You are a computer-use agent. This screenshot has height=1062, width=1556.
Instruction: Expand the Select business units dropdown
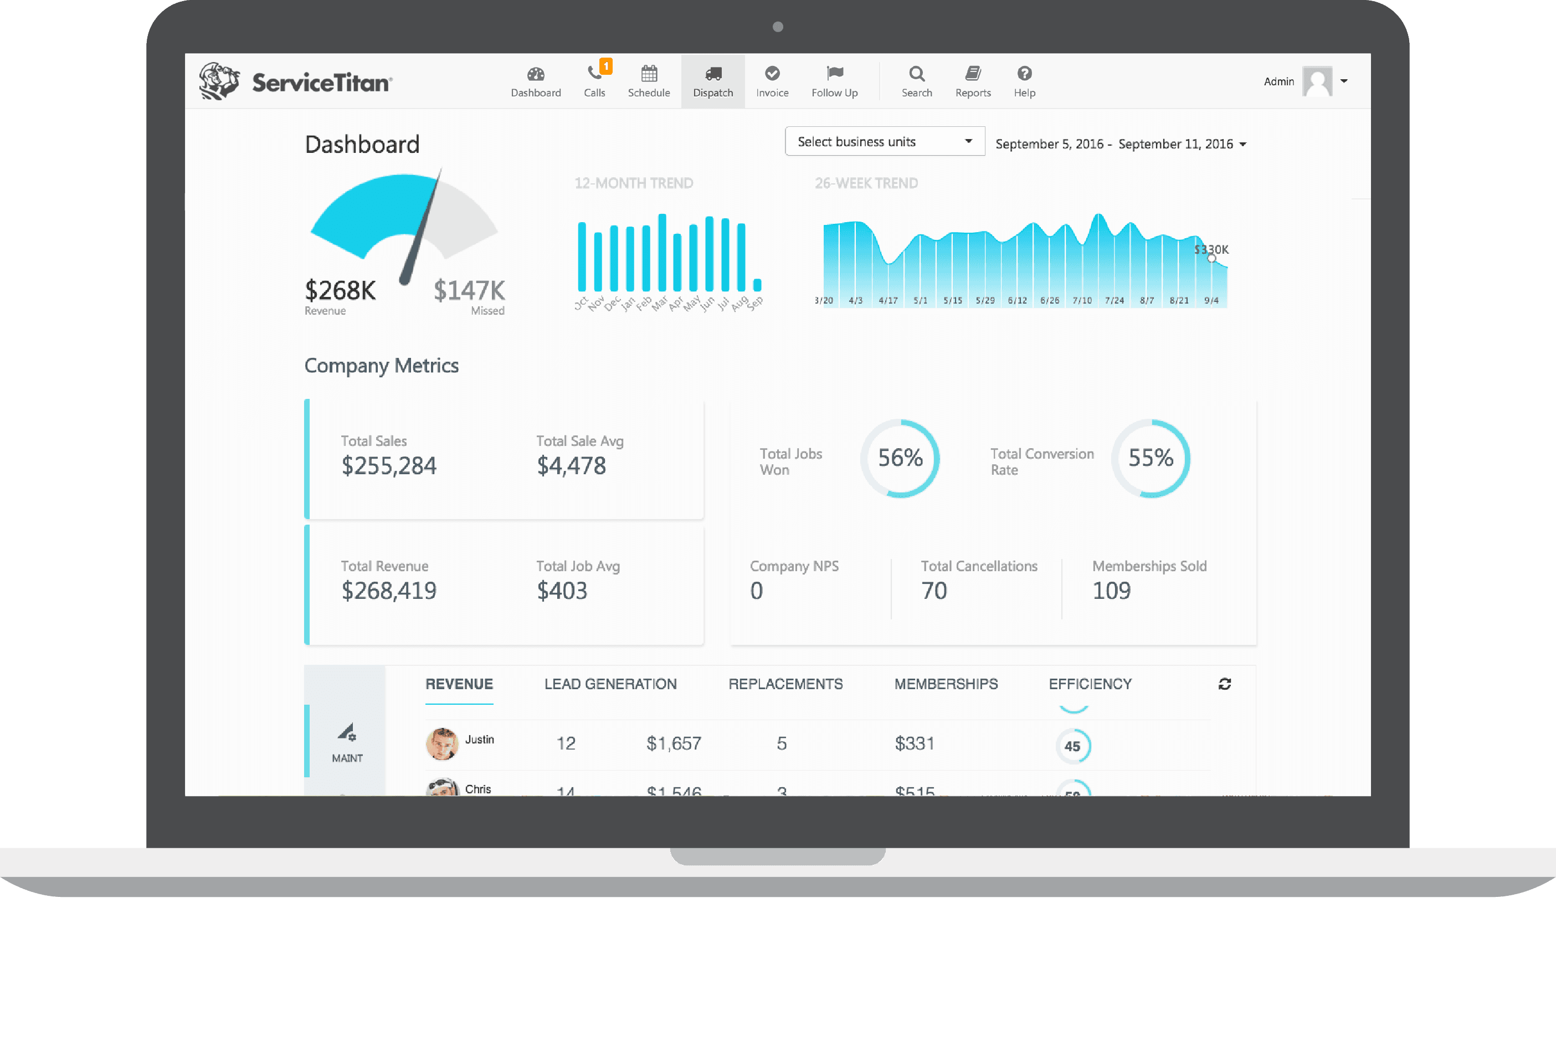tap(885, 141)
